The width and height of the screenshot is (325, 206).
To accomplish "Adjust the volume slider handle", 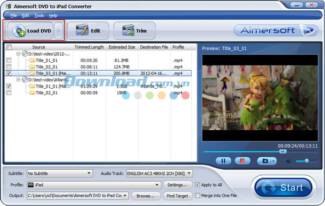I will click(x=307, y=161).
